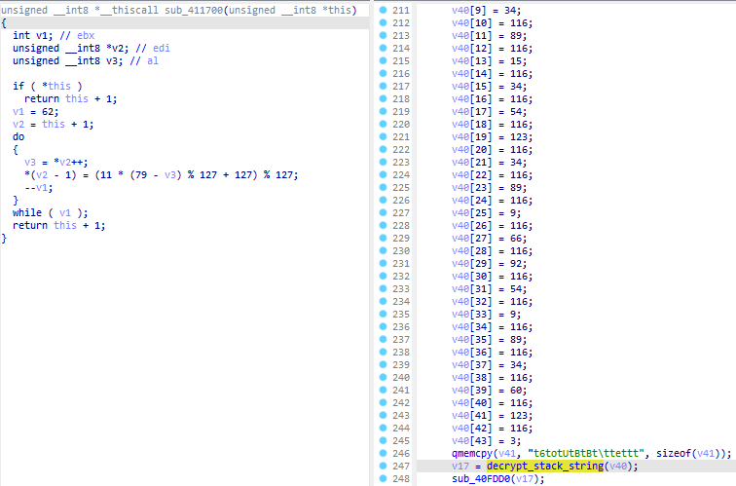Click the 'v40[27] = 66;' assignment

[x=490, y=238]
